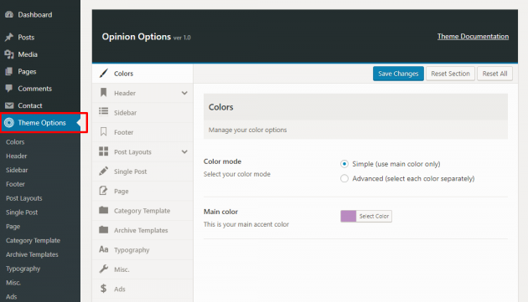Open the Sidebar tab in options panel
This screenshot has height=302, width=528.
pos(142,113)
